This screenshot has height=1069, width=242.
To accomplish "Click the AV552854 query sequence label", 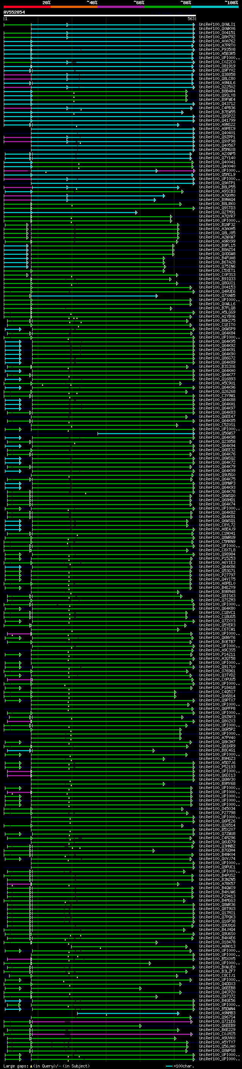I will coord(14,12).
